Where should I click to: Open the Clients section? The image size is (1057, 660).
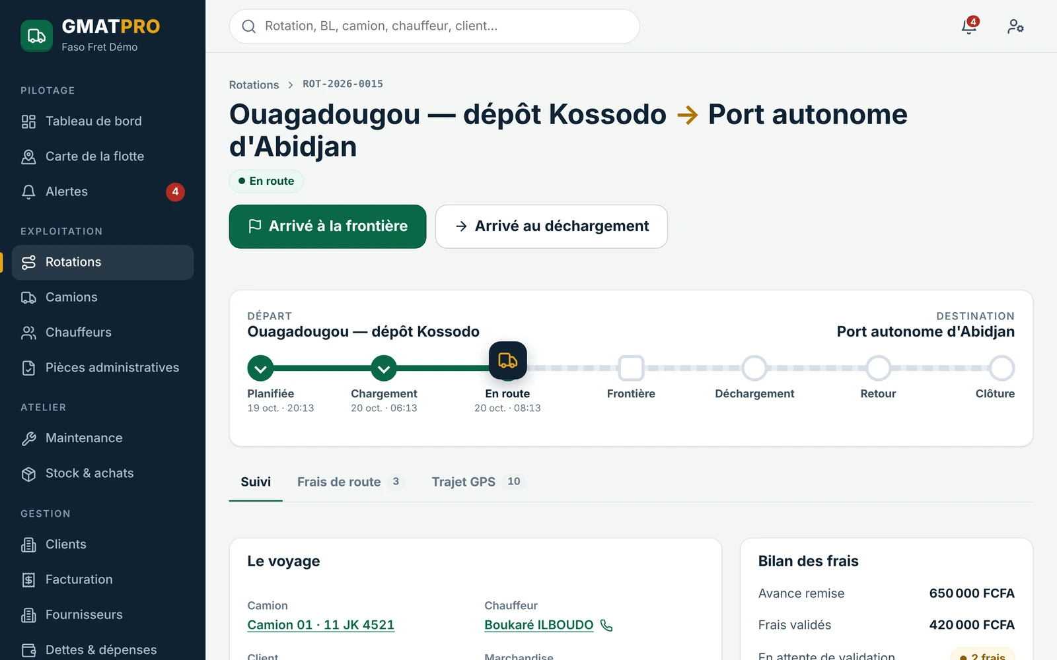pyautogui.click(x=102, y=544)
